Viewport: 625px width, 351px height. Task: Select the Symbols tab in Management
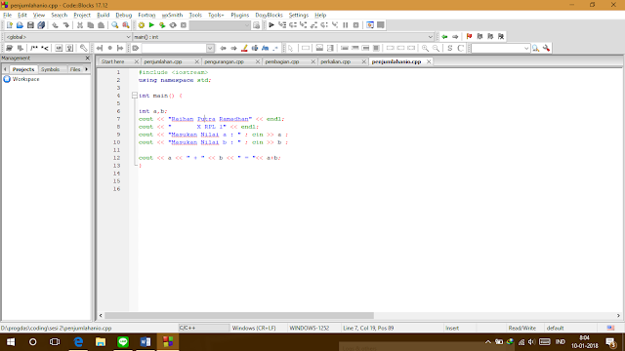tap(50, 69)
